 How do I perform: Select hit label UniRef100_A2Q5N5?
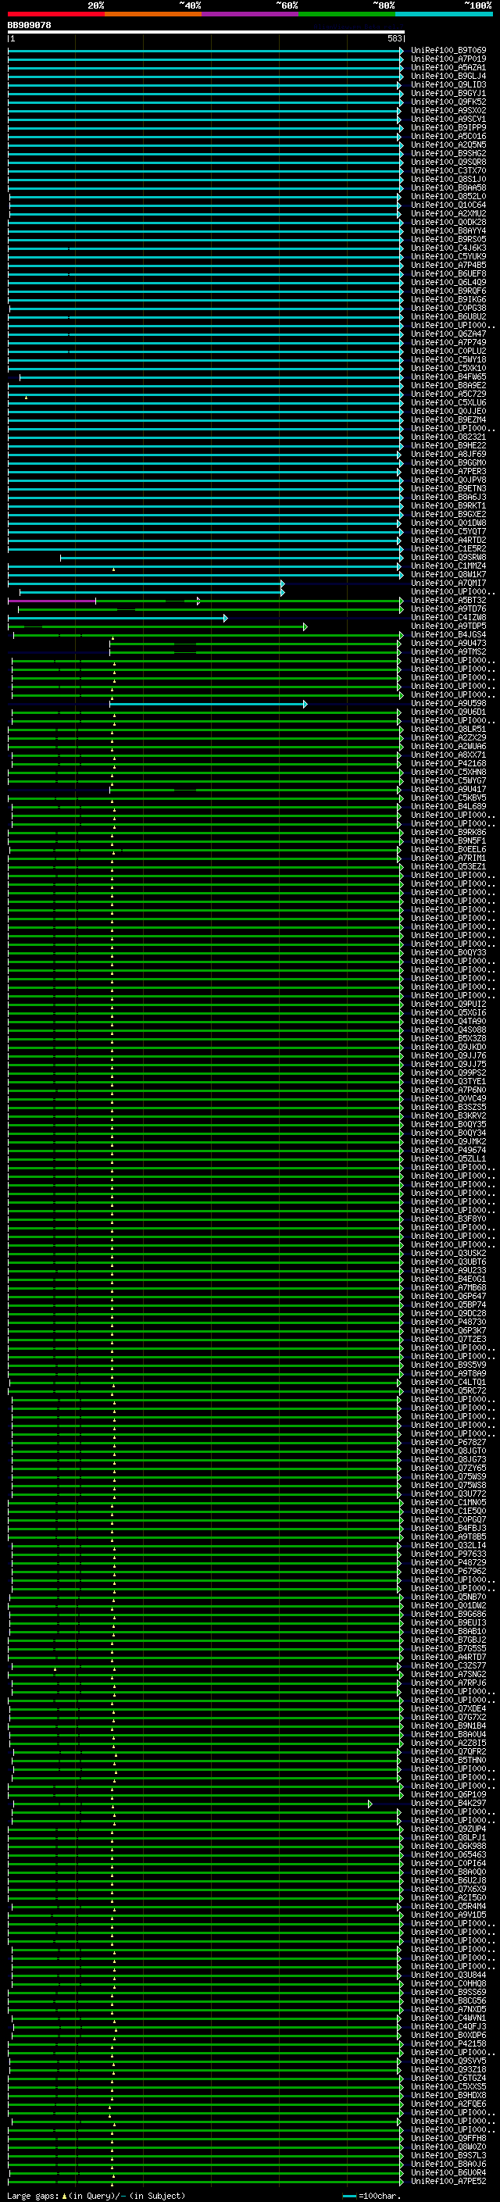(x=448, y=145)
